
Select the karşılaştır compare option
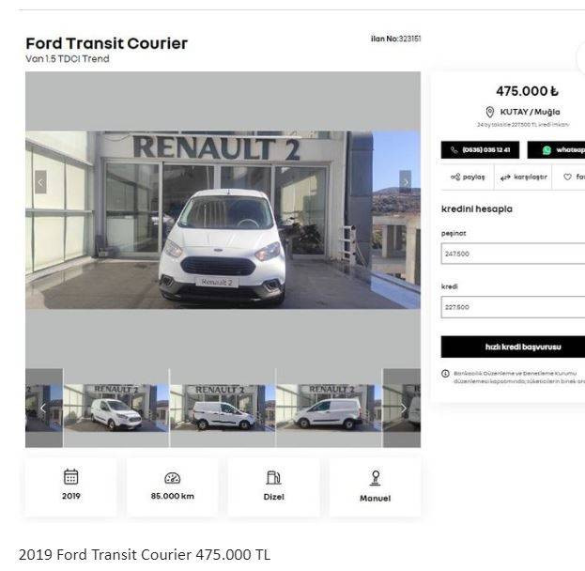point(523,177)
